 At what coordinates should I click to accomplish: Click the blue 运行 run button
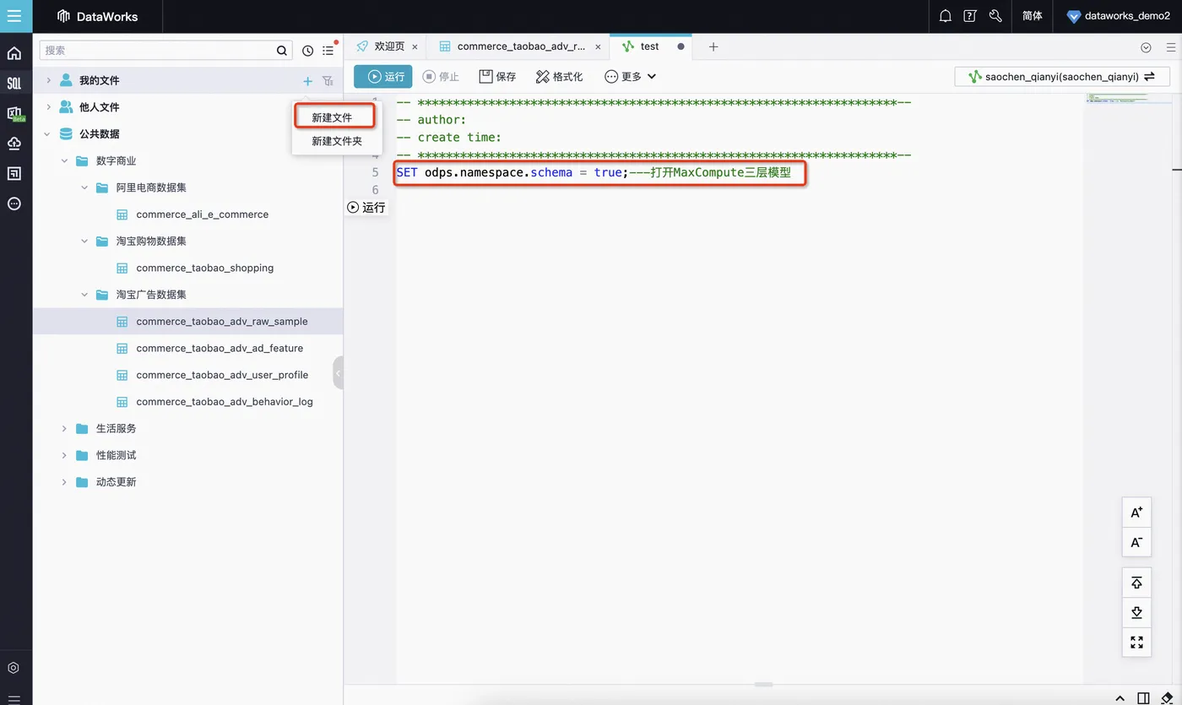click(x=383, y=77)
